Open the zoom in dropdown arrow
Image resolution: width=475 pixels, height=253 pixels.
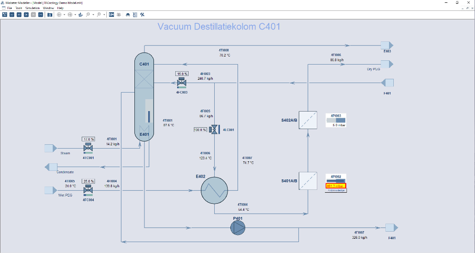[x=104, y=15]
